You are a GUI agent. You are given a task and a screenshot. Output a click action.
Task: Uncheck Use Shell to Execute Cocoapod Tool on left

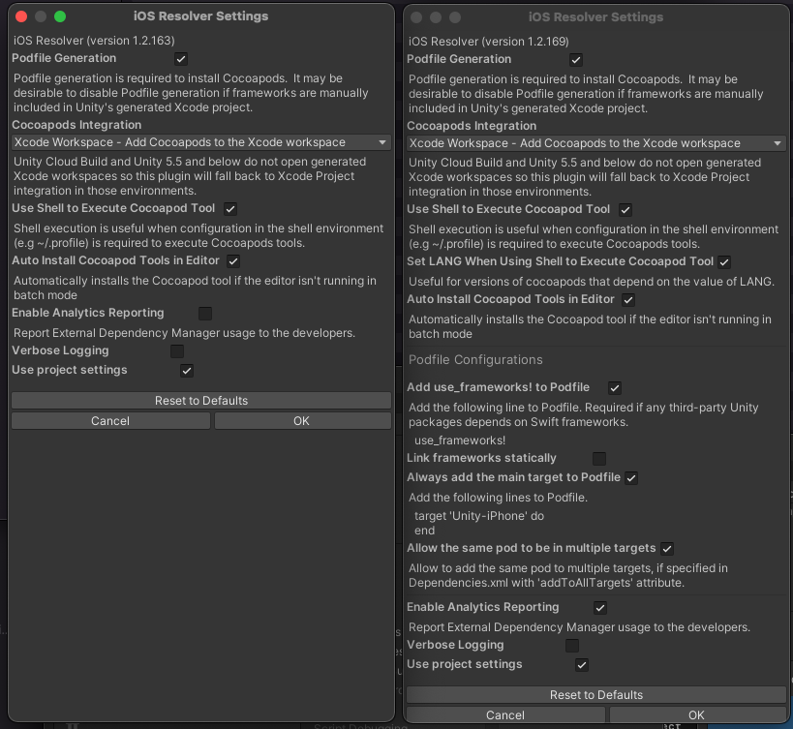[x=229, y=208]
